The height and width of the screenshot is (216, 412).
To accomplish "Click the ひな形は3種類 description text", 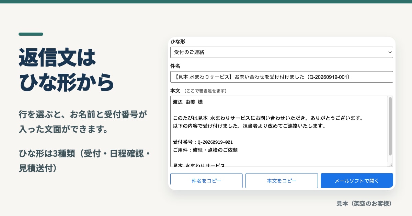I will coord(85,161).
